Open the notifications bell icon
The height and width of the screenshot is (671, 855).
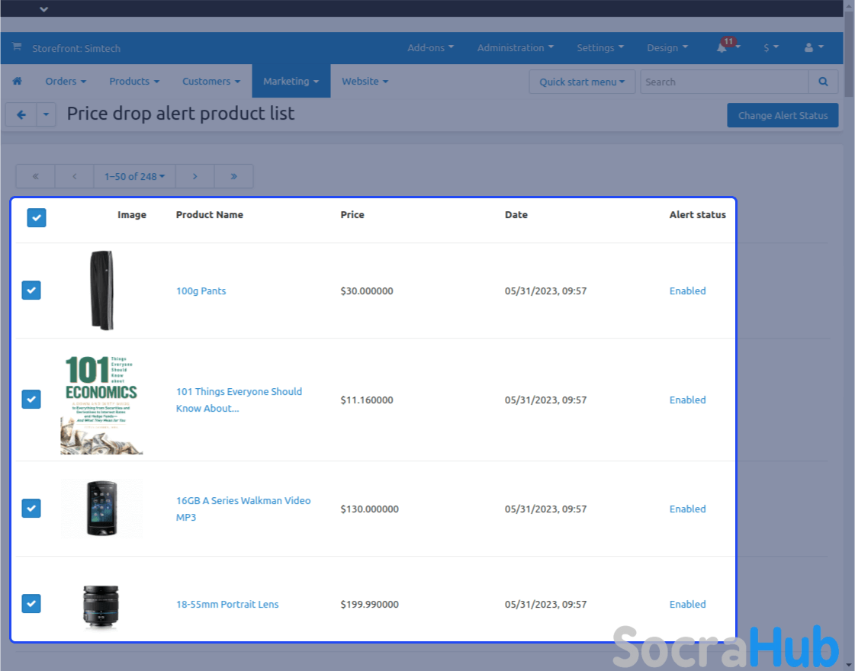pos(722,47)
